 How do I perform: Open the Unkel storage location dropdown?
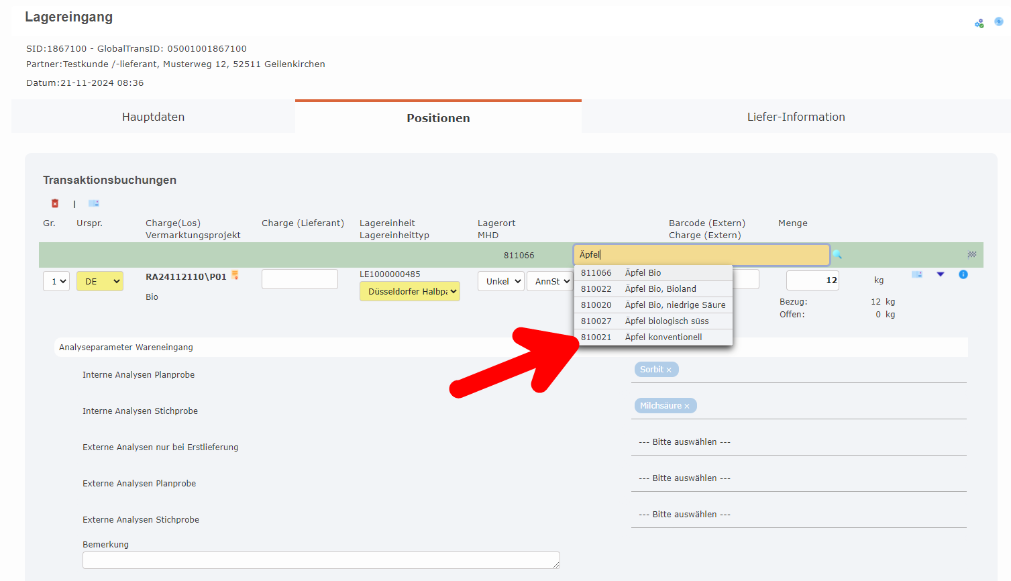point(500,281)
